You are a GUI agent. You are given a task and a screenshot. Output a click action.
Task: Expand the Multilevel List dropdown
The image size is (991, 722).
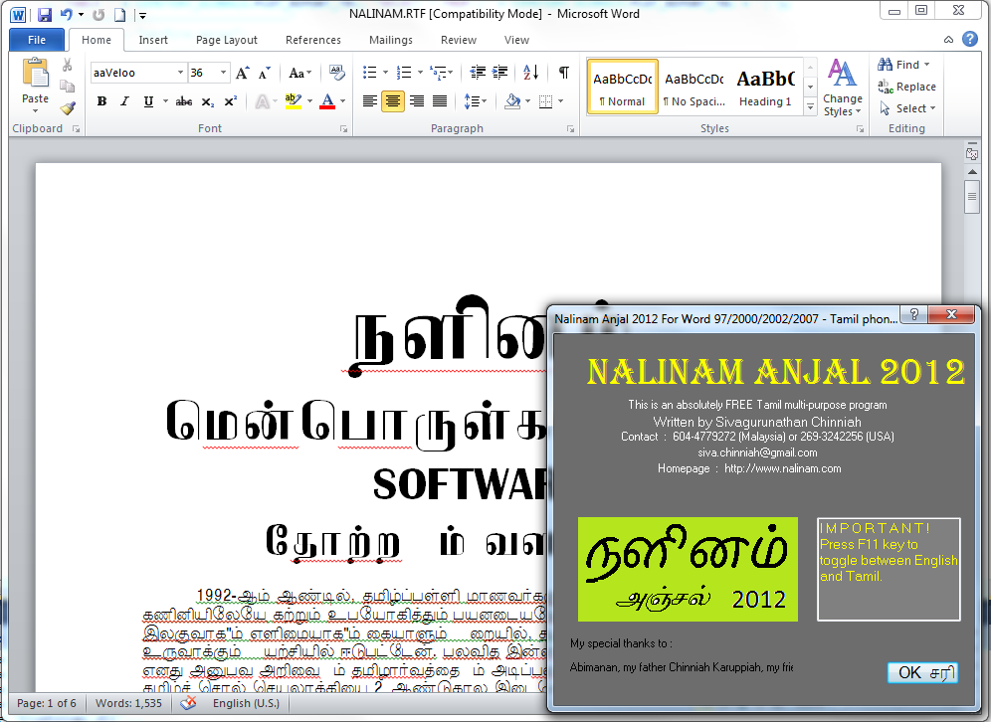(450, 73)
